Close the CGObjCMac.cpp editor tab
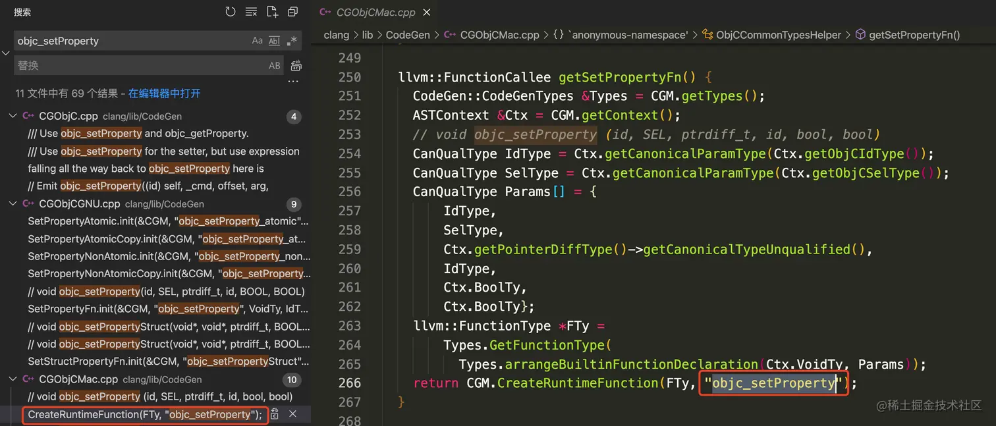 427,13
